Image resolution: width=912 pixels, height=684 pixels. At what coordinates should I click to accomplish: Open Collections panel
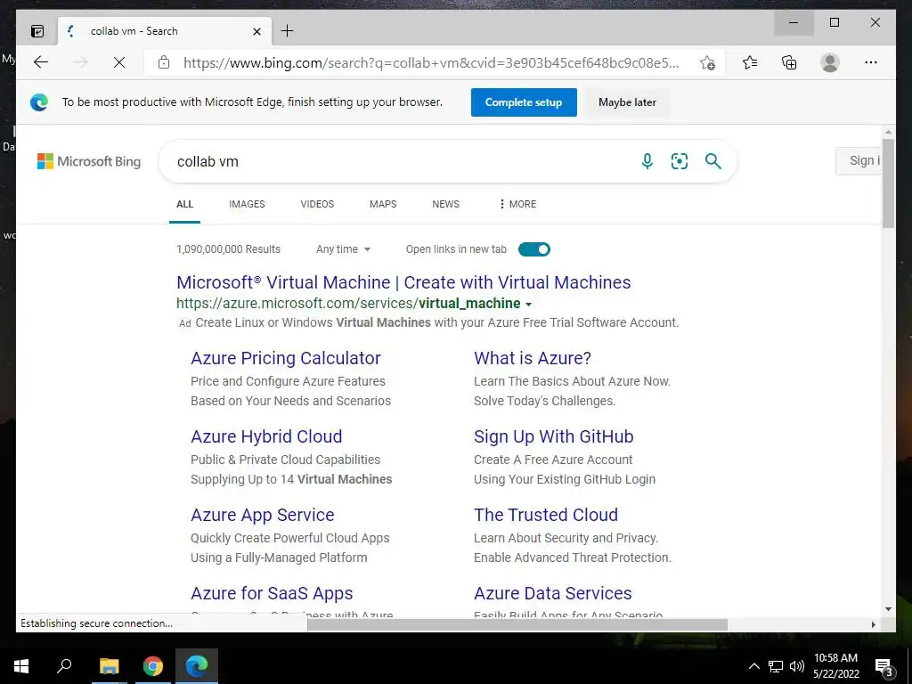click(x=789, y=62)
